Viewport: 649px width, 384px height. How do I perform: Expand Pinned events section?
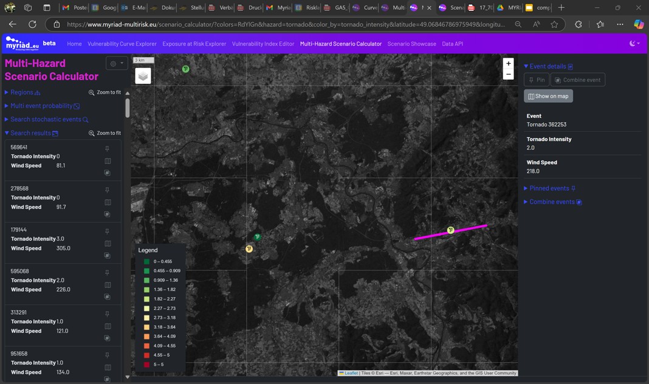tap(549, 188)
